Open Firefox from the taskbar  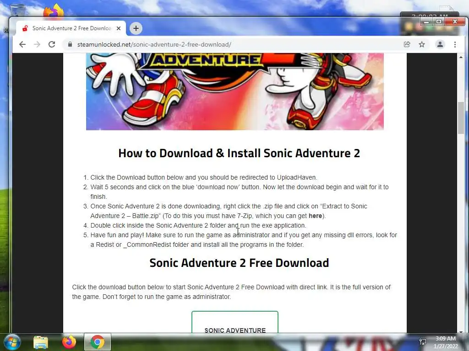point(69,342)
